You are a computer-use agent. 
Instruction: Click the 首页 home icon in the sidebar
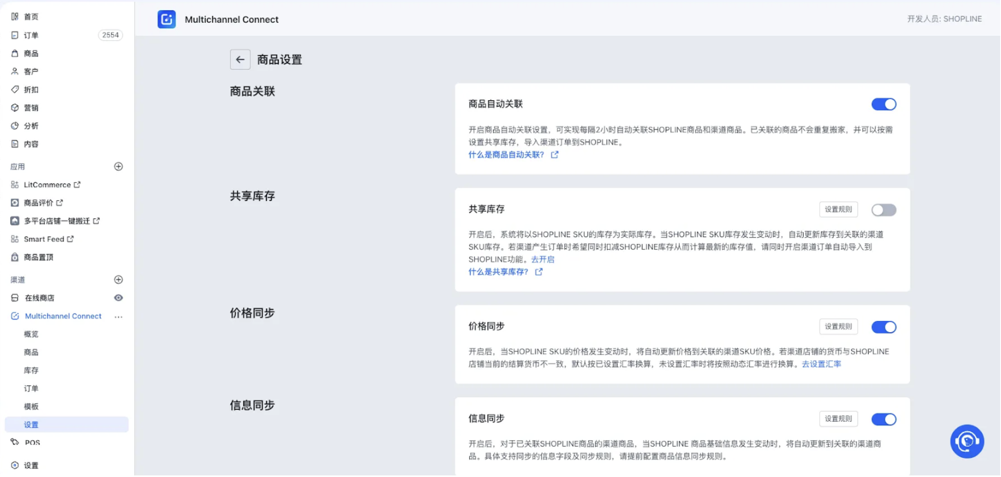15,16
